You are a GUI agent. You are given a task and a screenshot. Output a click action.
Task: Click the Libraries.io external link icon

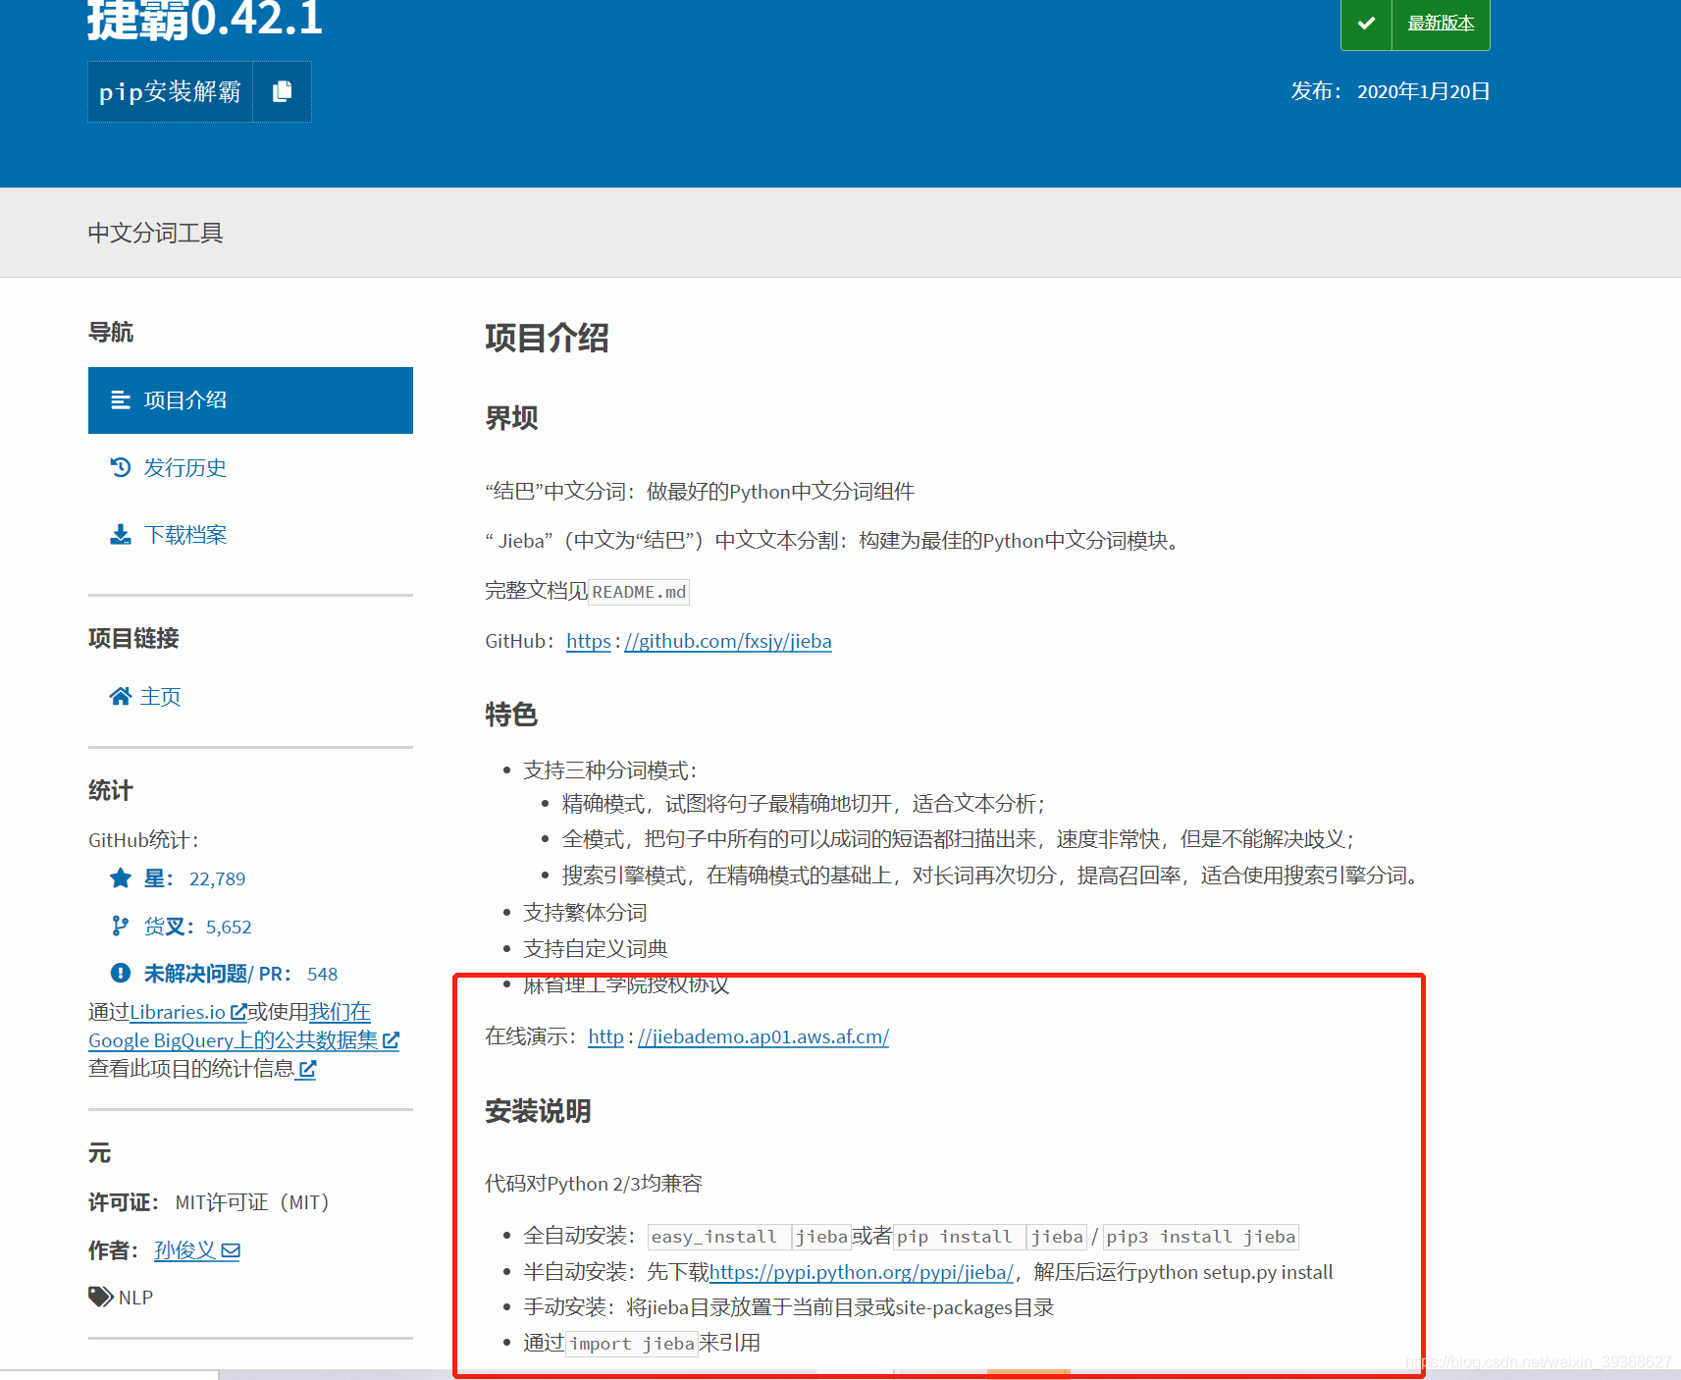(237, 1012)
